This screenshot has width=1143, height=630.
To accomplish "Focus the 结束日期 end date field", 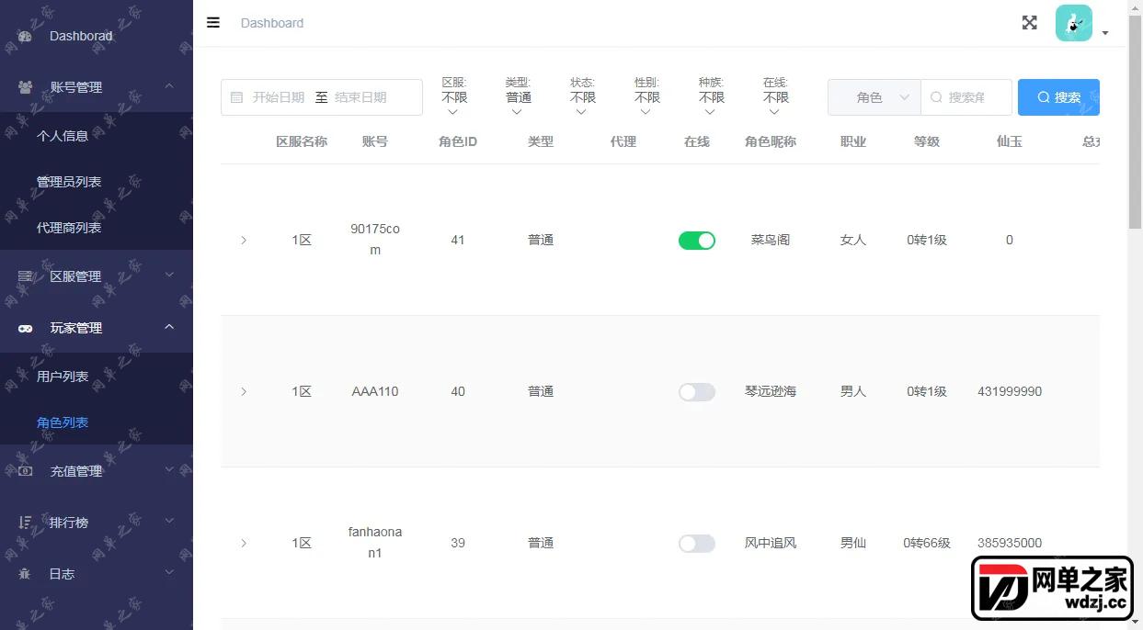I will [361, 97].
